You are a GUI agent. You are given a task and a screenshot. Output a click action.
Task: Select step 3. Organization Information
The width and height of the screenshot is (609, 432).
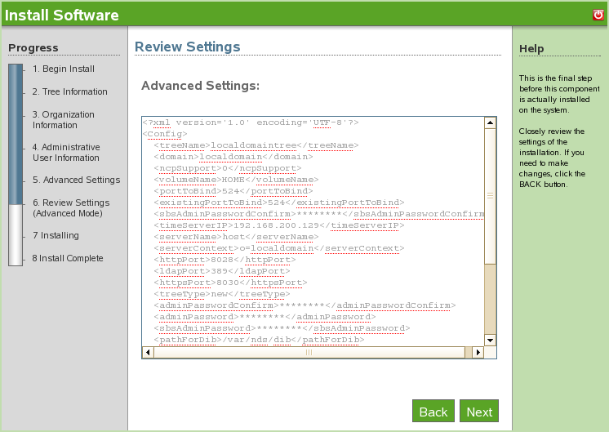coord(64,120)
